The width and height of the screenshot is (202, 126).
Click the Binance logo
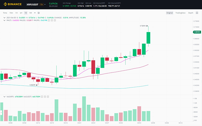(x=12, y=4)
